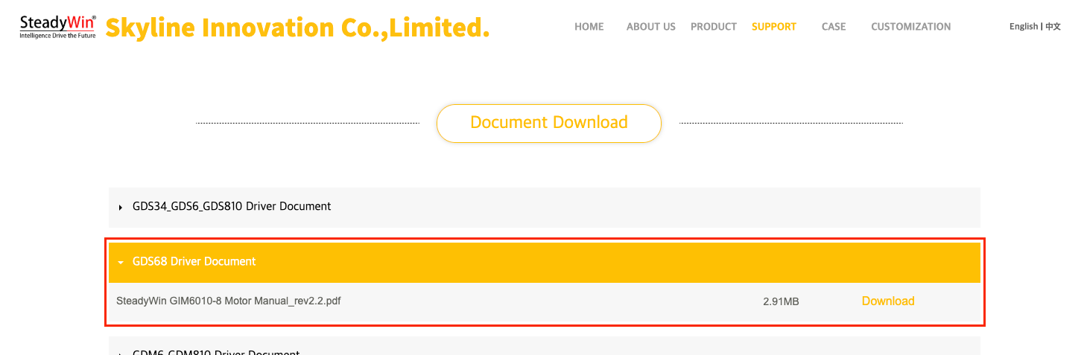Click the Intelligence Drive the Future tagline
Screen dimensions: 1084x355
coord(57,35)
